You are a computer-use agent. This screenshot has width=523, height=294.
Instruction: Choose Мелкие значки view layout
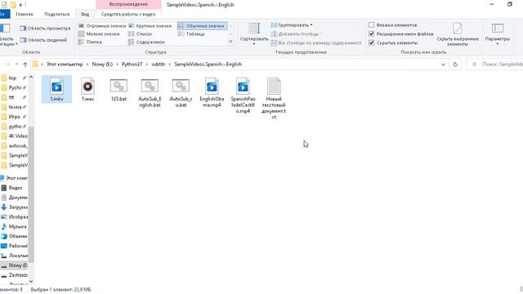coord(99,34)
